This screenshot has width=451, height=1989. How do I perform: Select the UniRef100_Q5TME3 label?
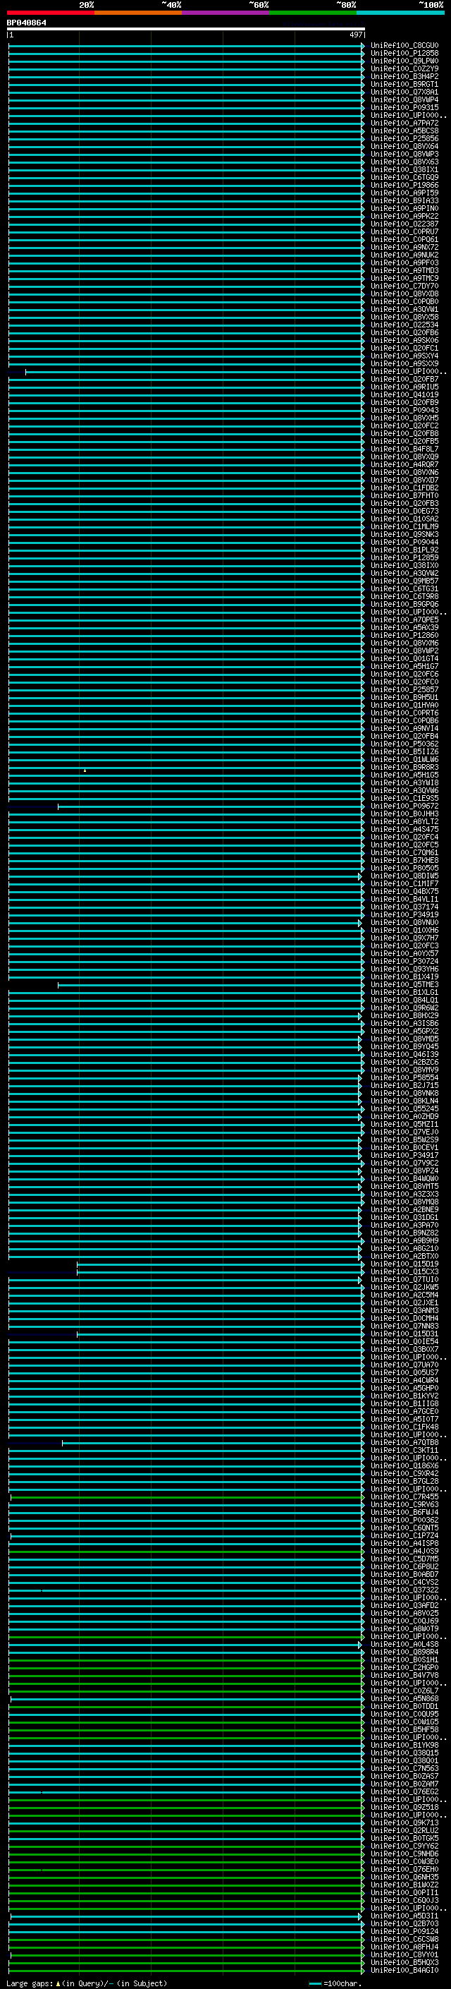[x=404, y=984]
